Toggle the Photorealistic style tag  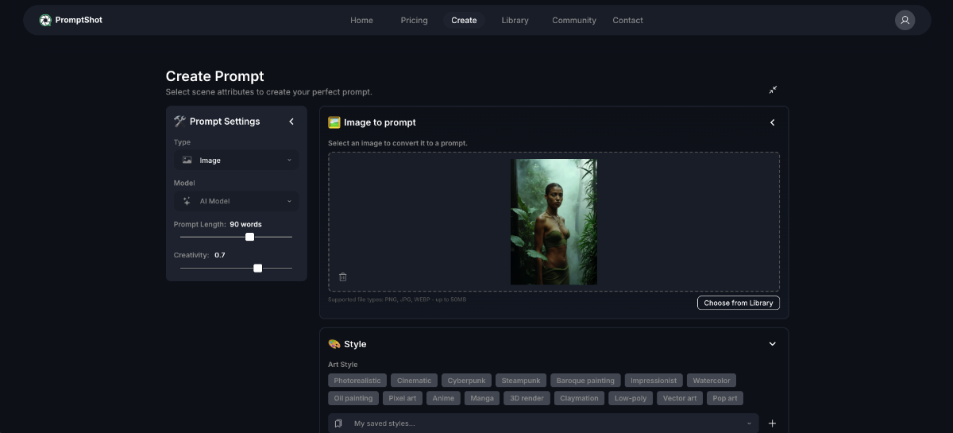pos(357,381)
